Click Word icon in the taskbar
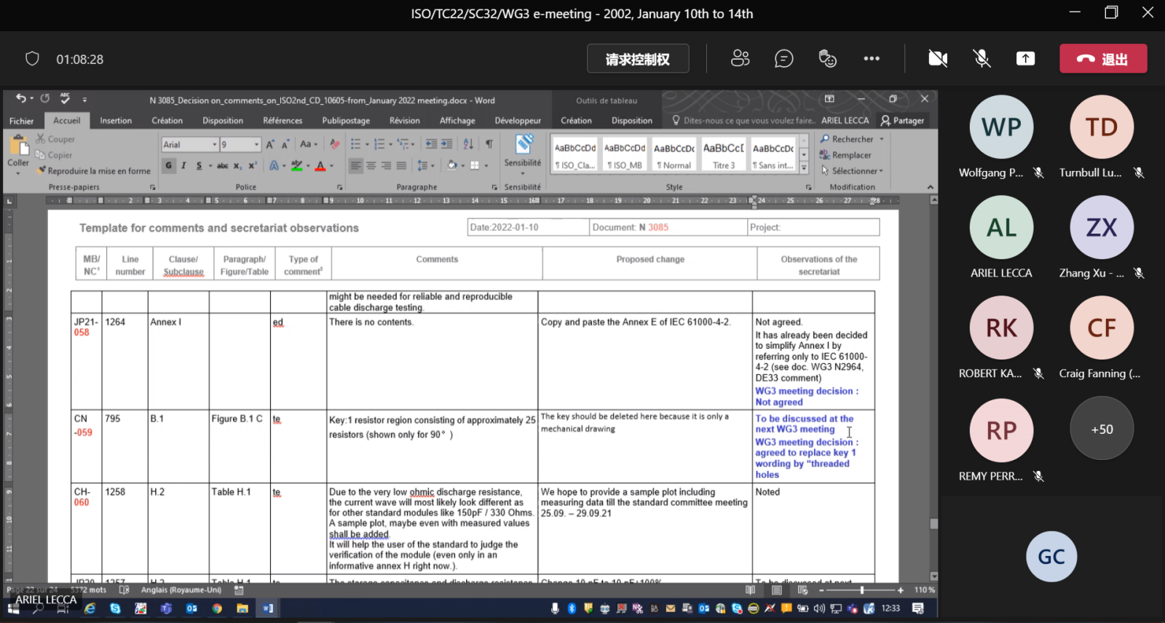The width and height of the screenshot is (1165, 623). (x=268, y=608)
